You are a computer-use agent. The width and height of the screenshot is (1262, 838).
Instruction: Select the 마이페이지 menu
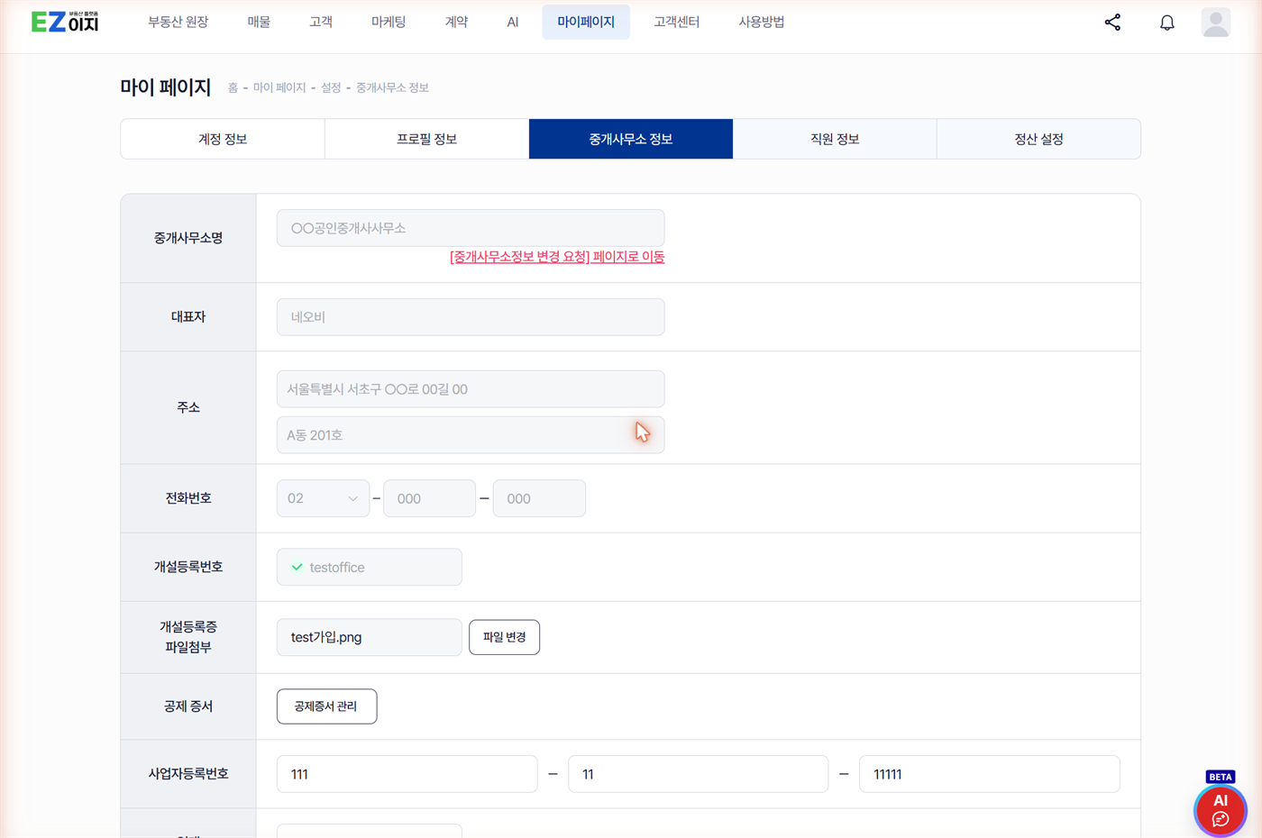point(586,22)
